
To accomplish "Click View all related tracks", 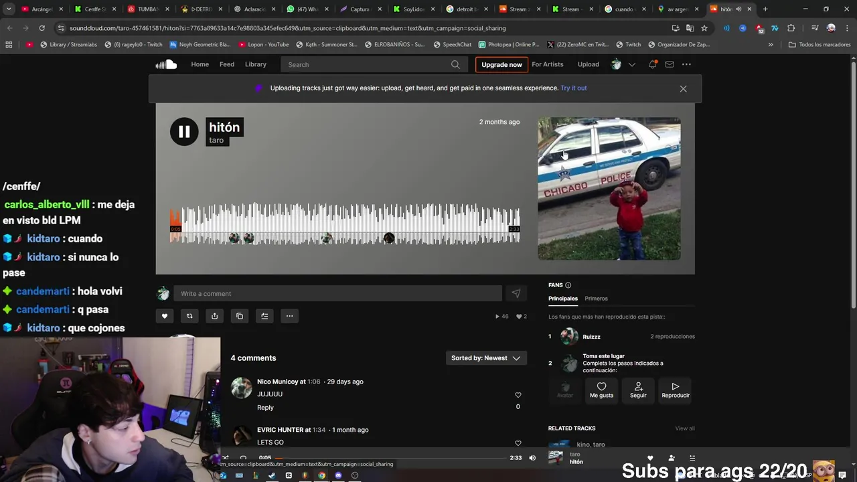I will coord(685,428).
